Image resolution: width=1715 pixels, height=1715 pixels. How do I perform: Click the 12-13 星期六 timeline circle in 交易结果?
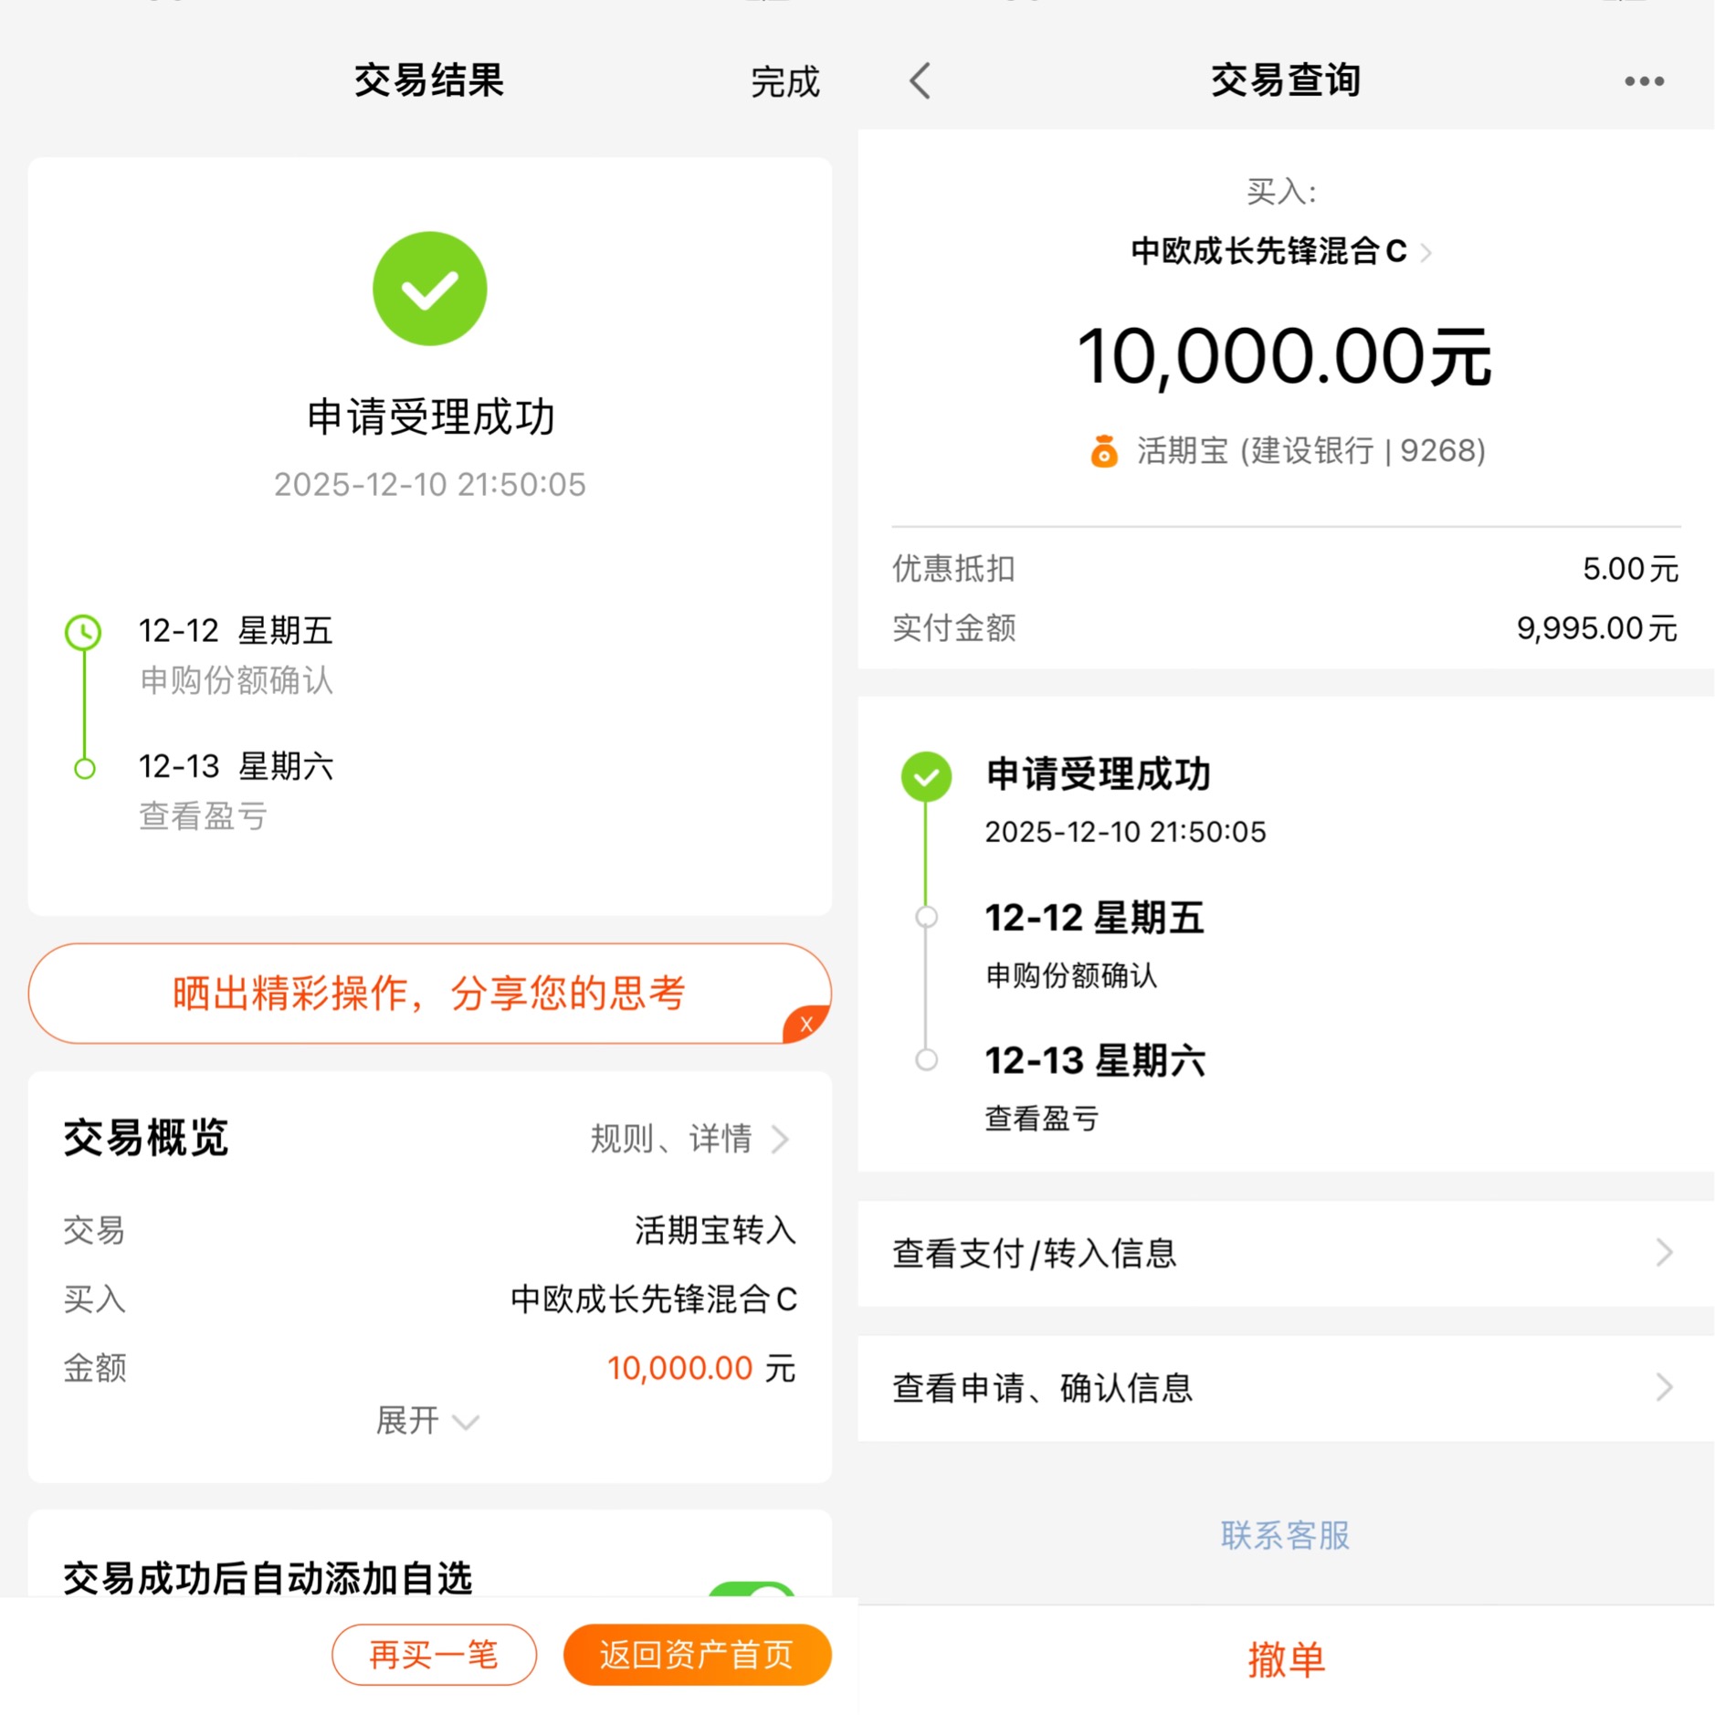(x=84, y=768)
